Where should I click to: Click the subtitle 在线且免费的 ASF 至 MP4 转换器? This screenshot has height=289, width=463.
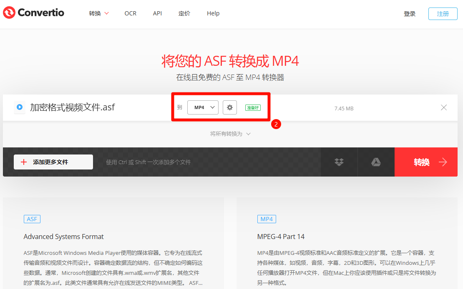230,77
